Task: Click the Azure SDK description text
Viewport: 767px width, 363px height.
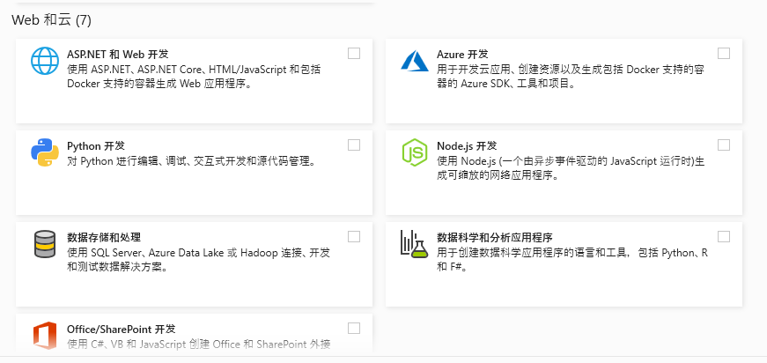Action: click(571, 77)
